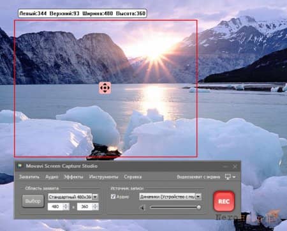Expand the Видеозахват с экрана mode arrow
This screenshot has height=231, width=287.
coord(234,177)
